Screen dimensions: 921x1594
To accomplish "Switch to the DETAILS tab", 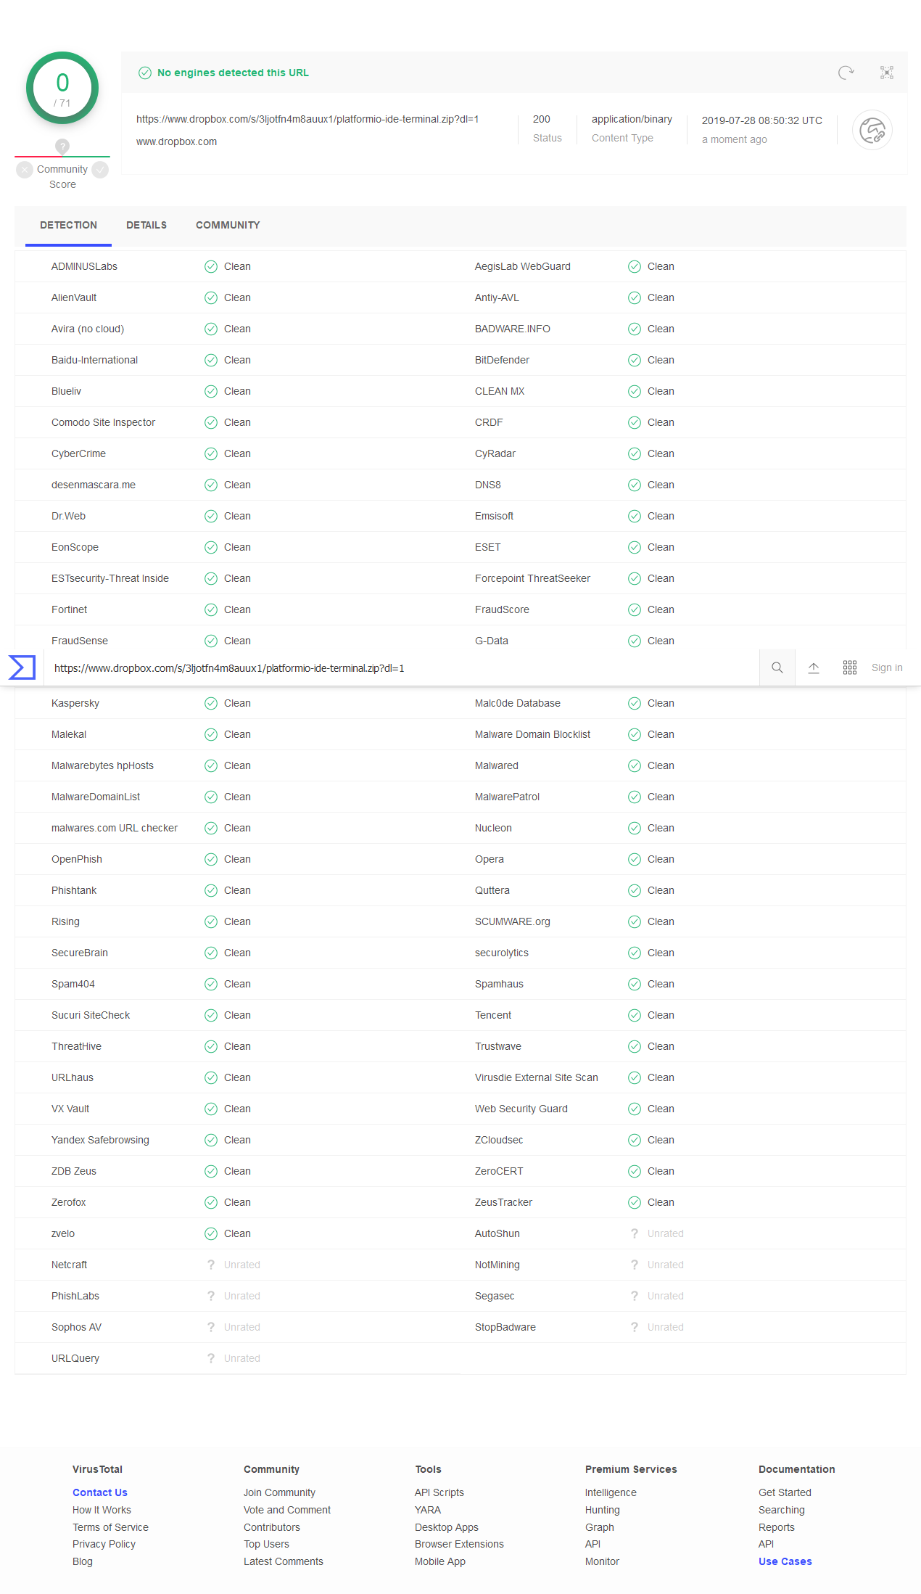I will coord(146,225).
